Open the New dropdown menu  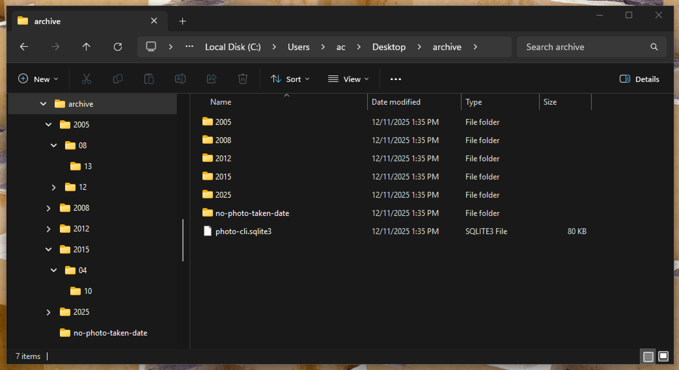click(38, 79)
